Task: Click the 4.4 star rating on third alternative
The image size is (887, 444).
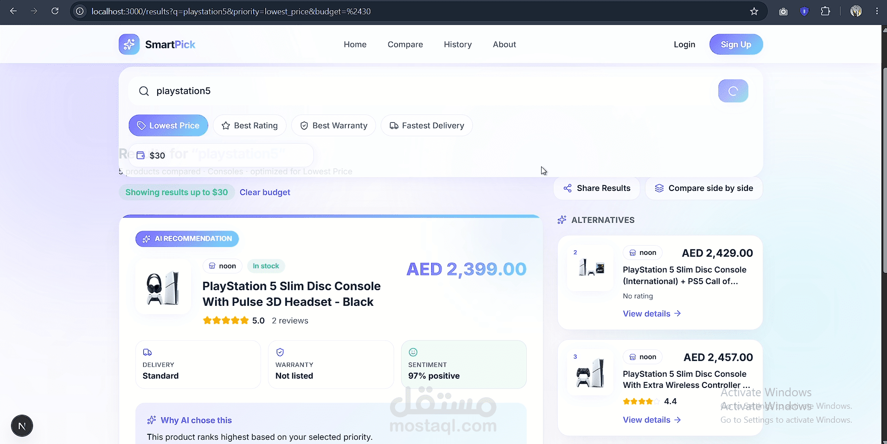Action: (x=650, y=401)
